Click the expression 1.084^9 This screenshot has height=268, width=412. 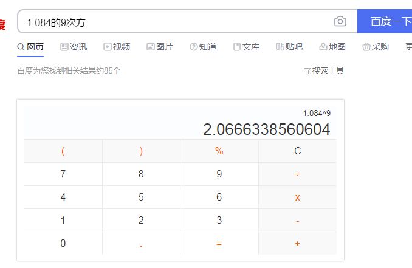[317, 113]
